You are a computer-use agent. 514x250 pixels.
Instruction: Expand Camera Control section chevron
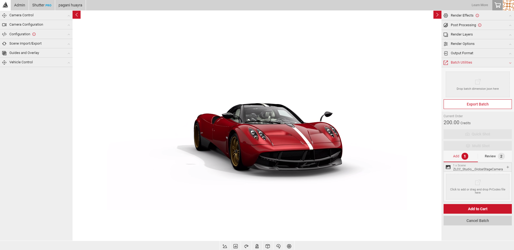coord(69,15)
